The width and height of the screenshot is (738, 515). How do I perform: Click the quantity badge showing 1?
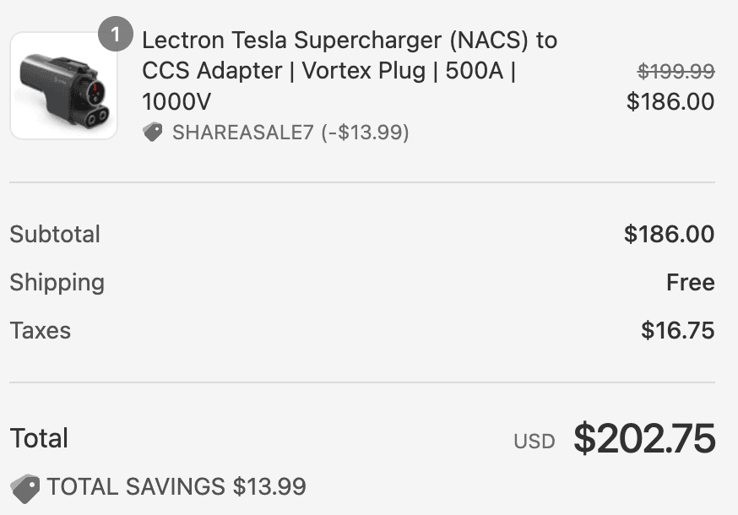pos(116,35)
